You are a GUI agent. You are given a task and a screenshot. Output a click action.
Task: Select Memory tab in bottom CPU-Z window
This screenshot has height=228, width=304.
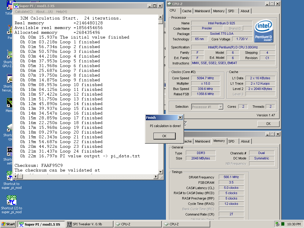pos(219,141)
